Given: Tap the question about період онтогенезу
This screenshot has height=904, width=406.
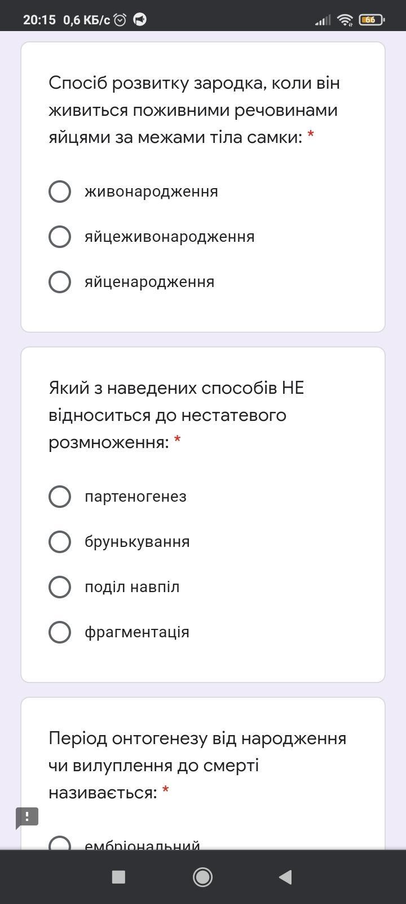Looking at the screenshot, I should (197, 766).
